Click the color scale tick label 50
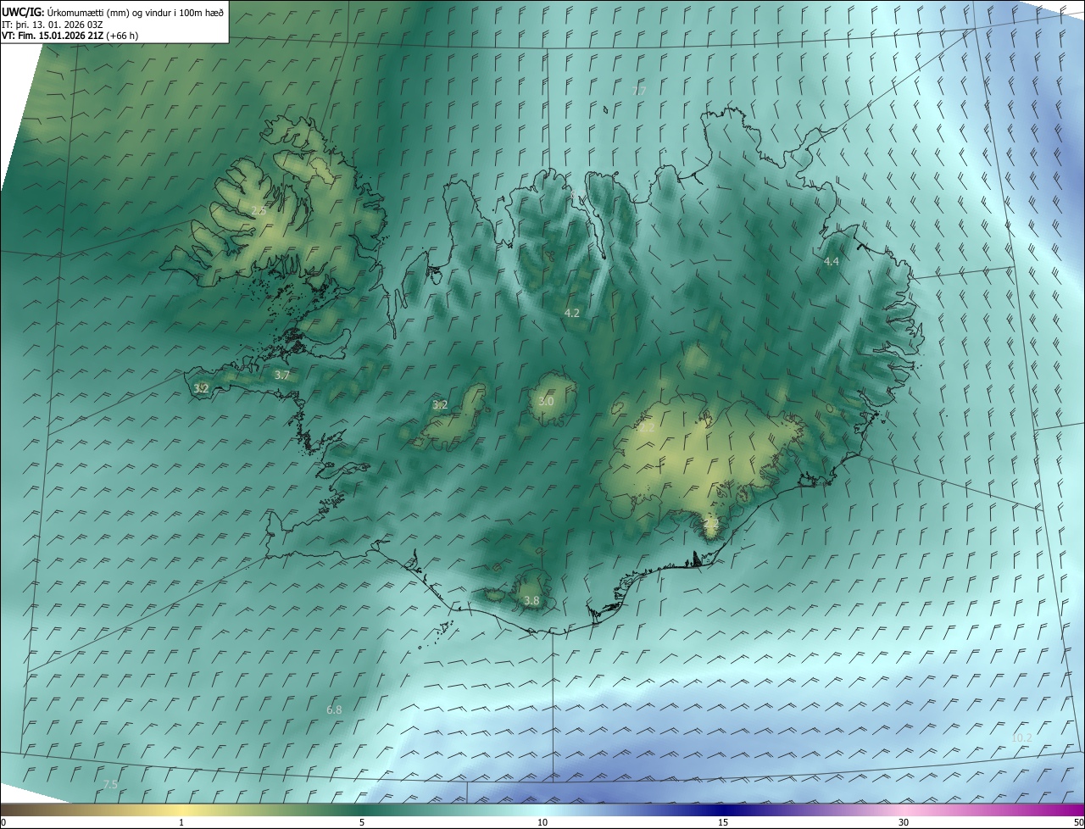Viewport: 1085px width, 829px height. (x=1078, y=822)
